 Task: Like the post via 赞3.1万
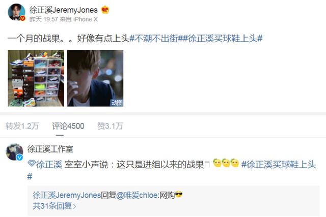[110, 126]
